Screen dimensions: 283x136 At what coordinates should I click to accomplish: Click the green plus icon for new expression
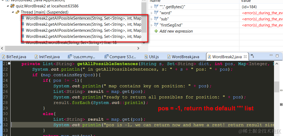pos(156,31)
